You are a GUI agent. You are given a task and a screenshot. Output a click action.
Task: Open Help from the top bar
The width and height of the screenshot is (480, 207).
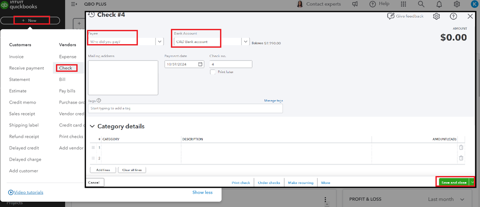(379, 4)
